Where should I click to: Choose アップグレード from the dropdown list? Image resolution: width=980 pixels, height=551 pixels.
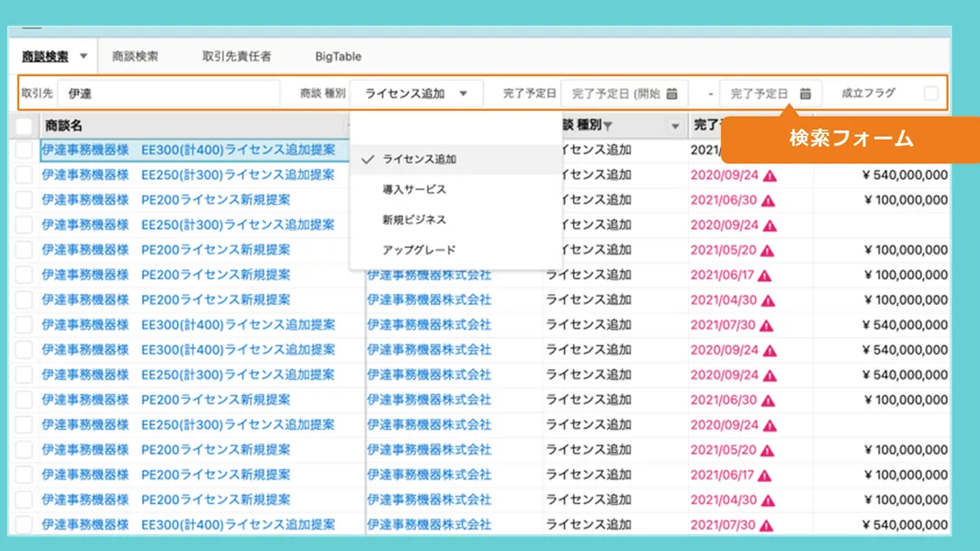click(419, 250)
